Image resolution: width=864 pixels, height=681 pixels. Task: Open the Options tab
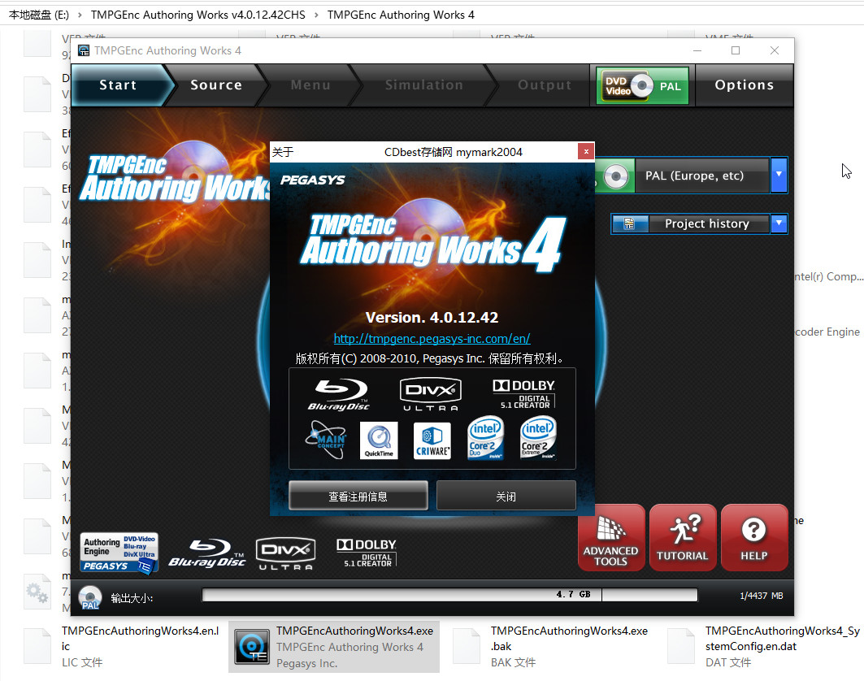(x=745, y=85)
